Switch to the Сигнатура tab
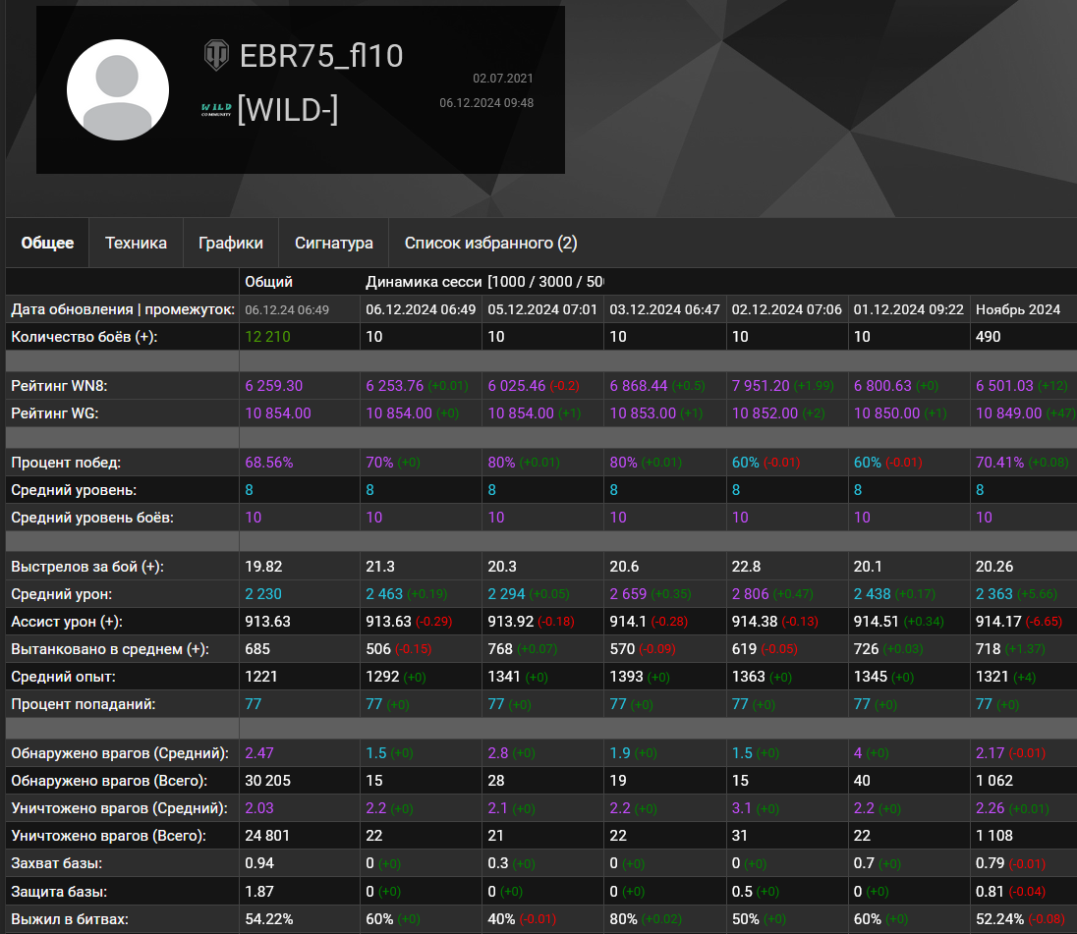The height and width of the screenshot is (934, 1077). pos(334,243)
